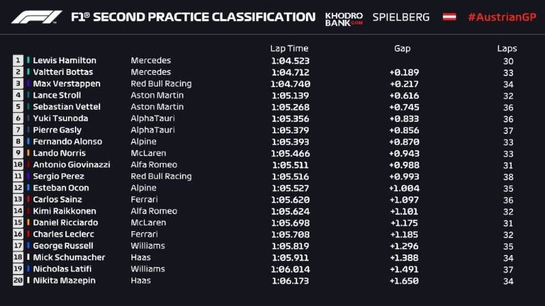
Task: Click the teal color bar beside Lewis Hamilton
Action: click(28, 61)
